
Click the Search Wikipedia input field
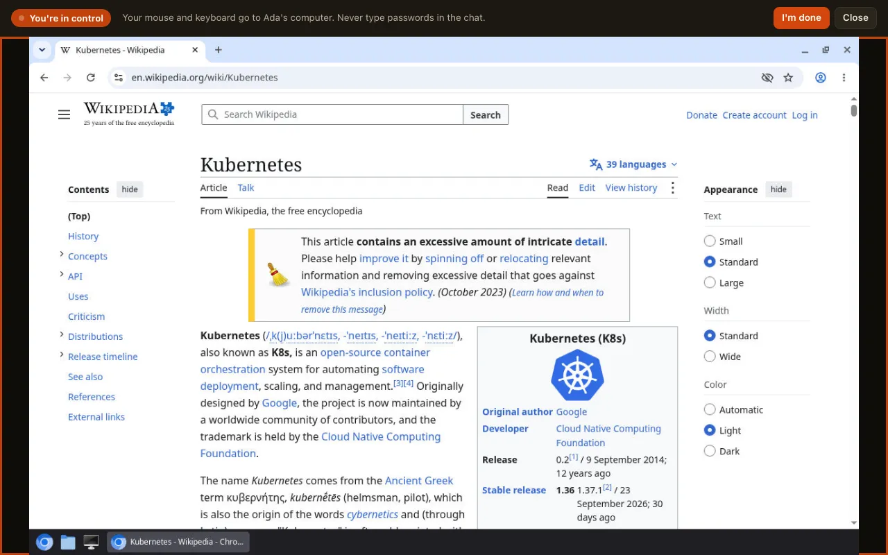332,114
